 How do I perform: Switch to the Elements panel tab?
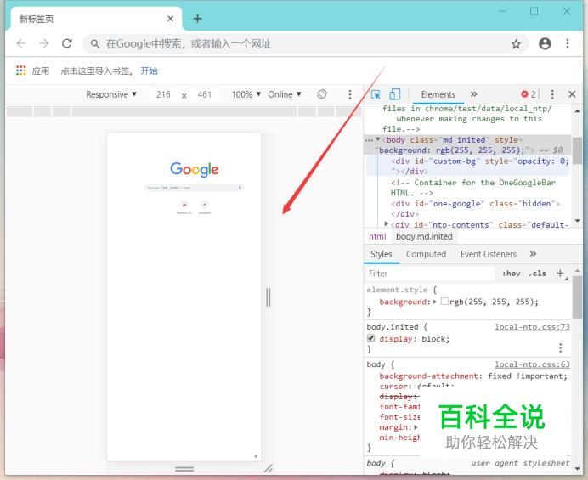point(438,94)
